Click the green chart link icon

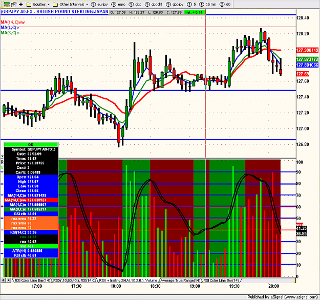(x=7, y=4)
